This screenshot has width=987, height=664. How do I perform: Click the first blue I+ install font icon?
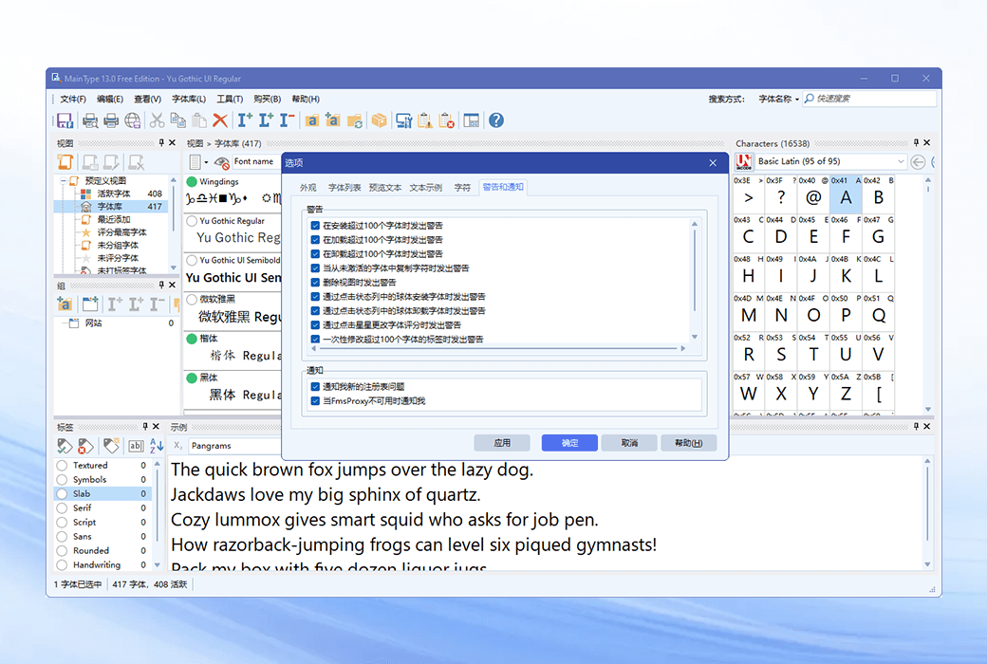(x=245, y=120)
